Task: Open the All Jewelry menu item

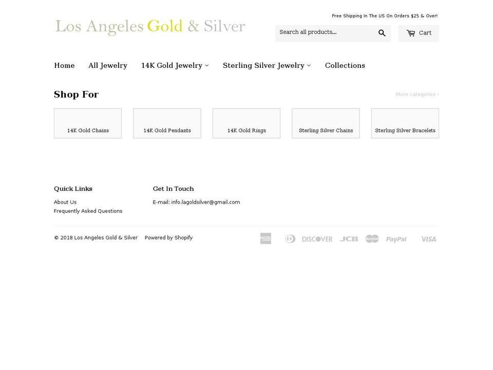Action: (108, 65)
